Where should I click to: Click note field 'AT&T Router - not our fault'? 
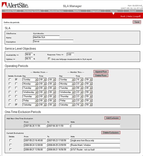point(95,149)
